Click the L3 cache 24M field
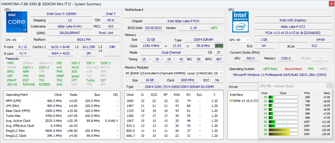Image resolution: width=335 pixels, height=143 pixels. point(112,50)
